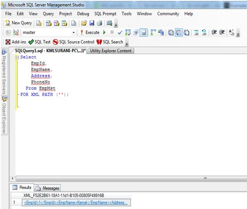Image resolution: width=247 pixels, height=209 pixels.
Task: Open the Query menu
Action: (x=48, y=14)
